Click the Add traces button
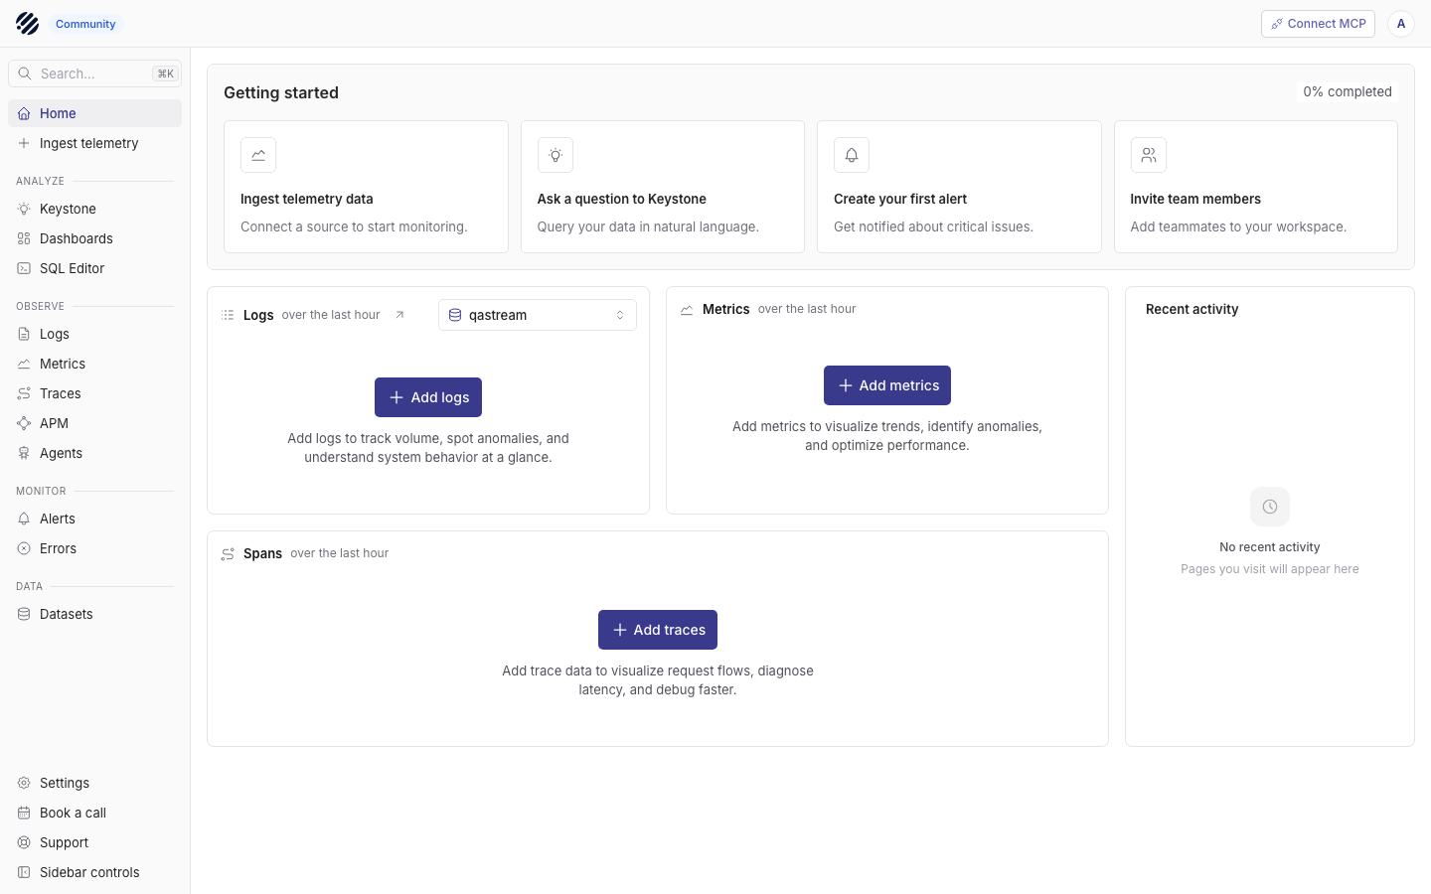Image resolution: width=1431 pixels, height=894 pixels. click(658, 630)
